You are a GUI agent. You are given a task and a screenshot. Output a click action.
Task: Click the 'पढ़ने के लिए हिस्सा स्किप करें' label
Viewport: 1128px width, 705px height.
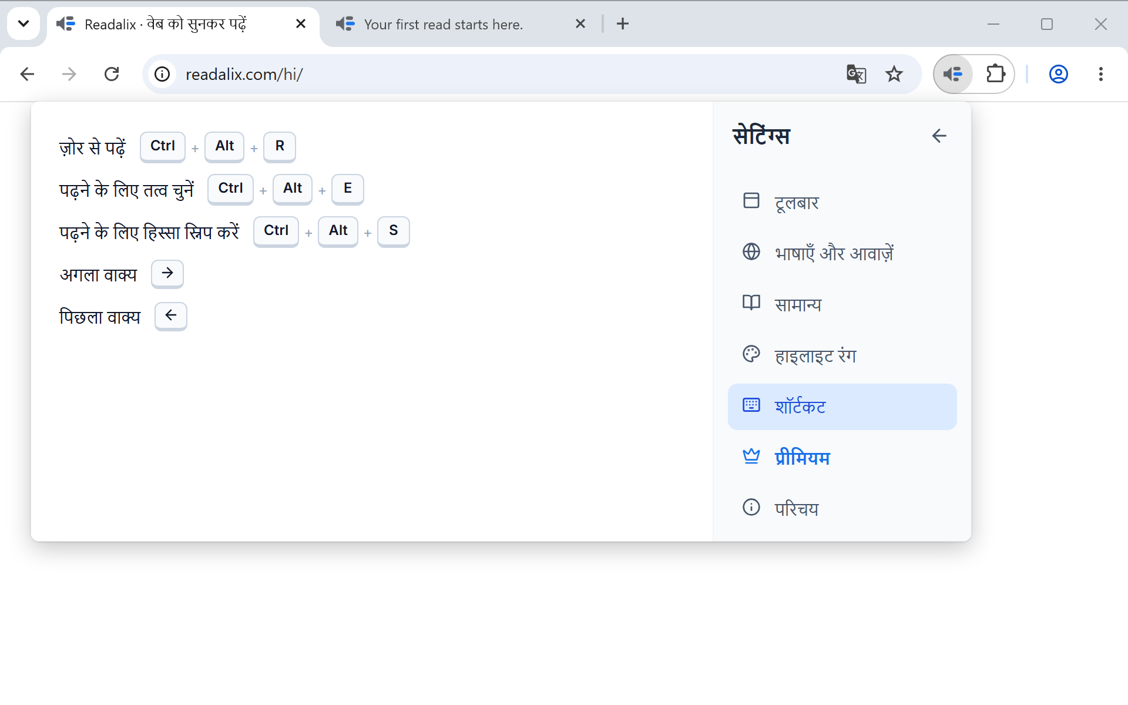pyautogui.click(x=149, y=232)
